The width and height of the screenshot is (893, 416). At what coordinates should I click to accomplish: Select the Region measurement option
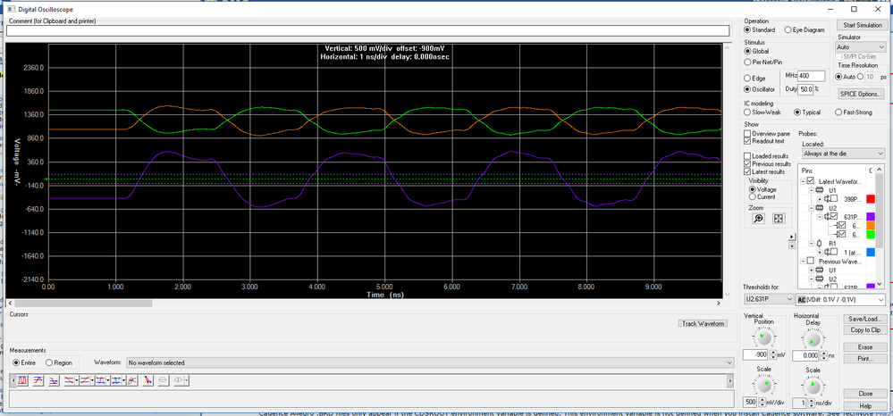pyautogui.click(x=50, y=362)
